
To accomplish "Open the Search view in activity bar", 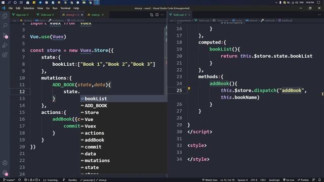I will point(5,25).
